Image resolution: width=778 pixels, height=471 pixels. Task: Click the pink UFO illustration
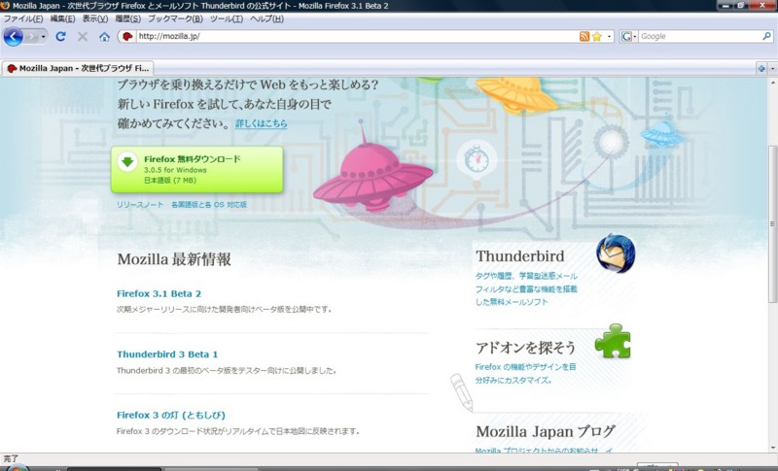coord(372,175)
